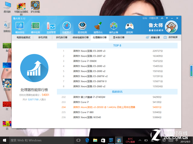This screenshot has width=193, height=144.
Task: Click the 鲁大师 cartoon avatar
Action: click(171, 27)
